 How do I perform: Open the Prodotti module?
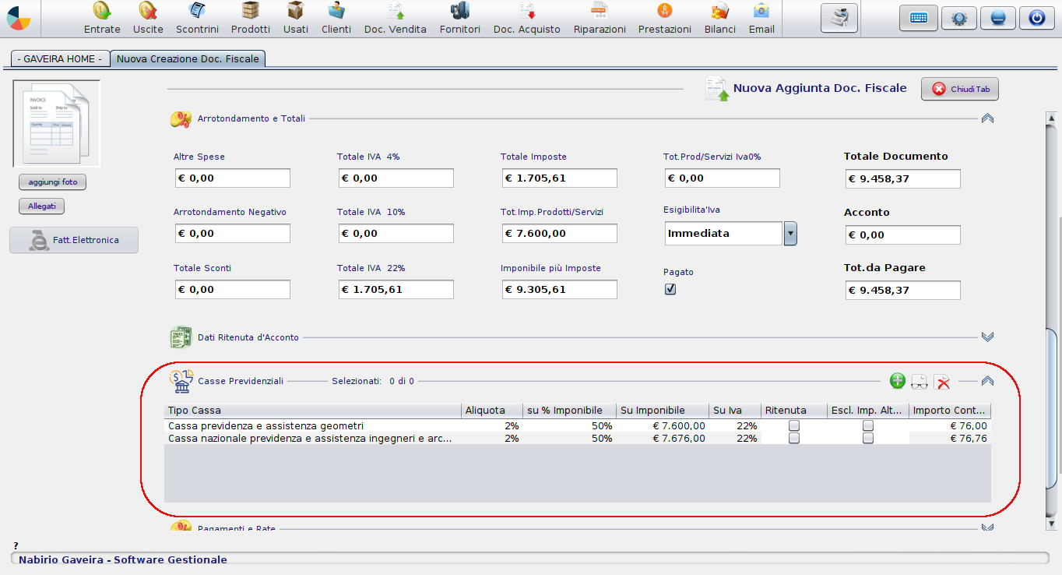(x=251, y=18)
